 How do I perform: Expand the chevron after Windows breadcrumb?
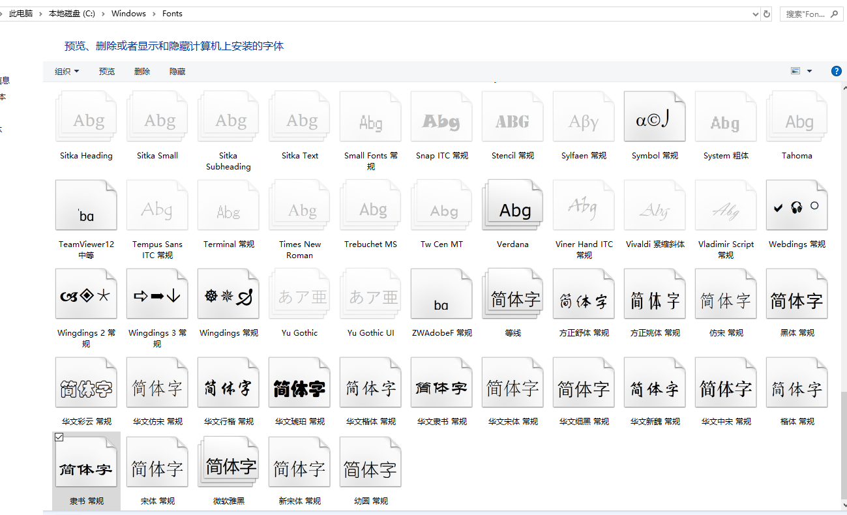coord(155,13)
